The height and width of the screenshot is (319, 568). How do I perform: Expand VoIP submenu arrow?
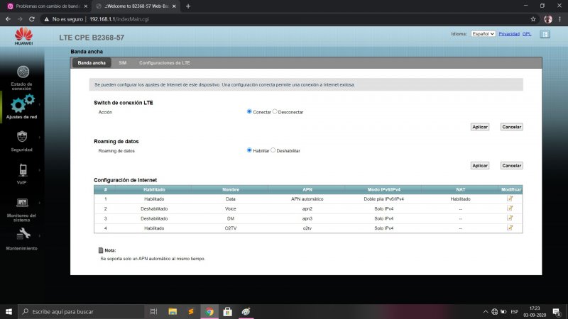pyautogui.click(x=40, y=170)
